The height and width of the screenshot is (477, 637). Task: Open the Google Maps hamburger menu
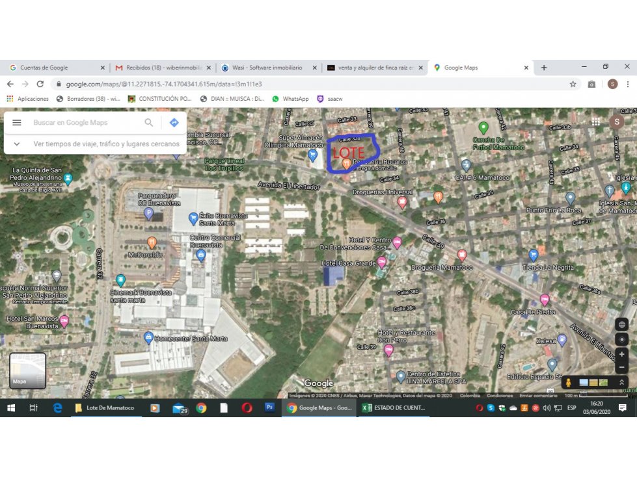[x=17, y=122]
